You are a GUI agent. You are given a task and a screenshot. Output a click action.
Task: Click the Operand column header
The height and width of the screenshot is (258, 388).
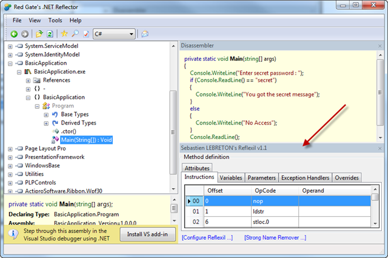pos(335,191)
